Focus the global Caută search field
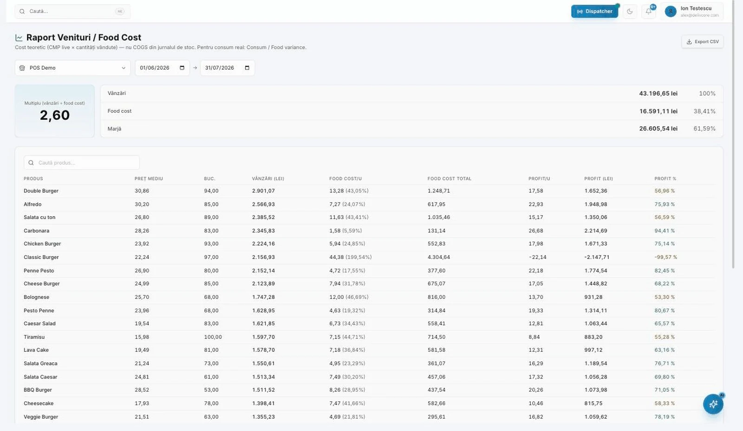Viewport: 743px width, 431px height. (72, 11)
